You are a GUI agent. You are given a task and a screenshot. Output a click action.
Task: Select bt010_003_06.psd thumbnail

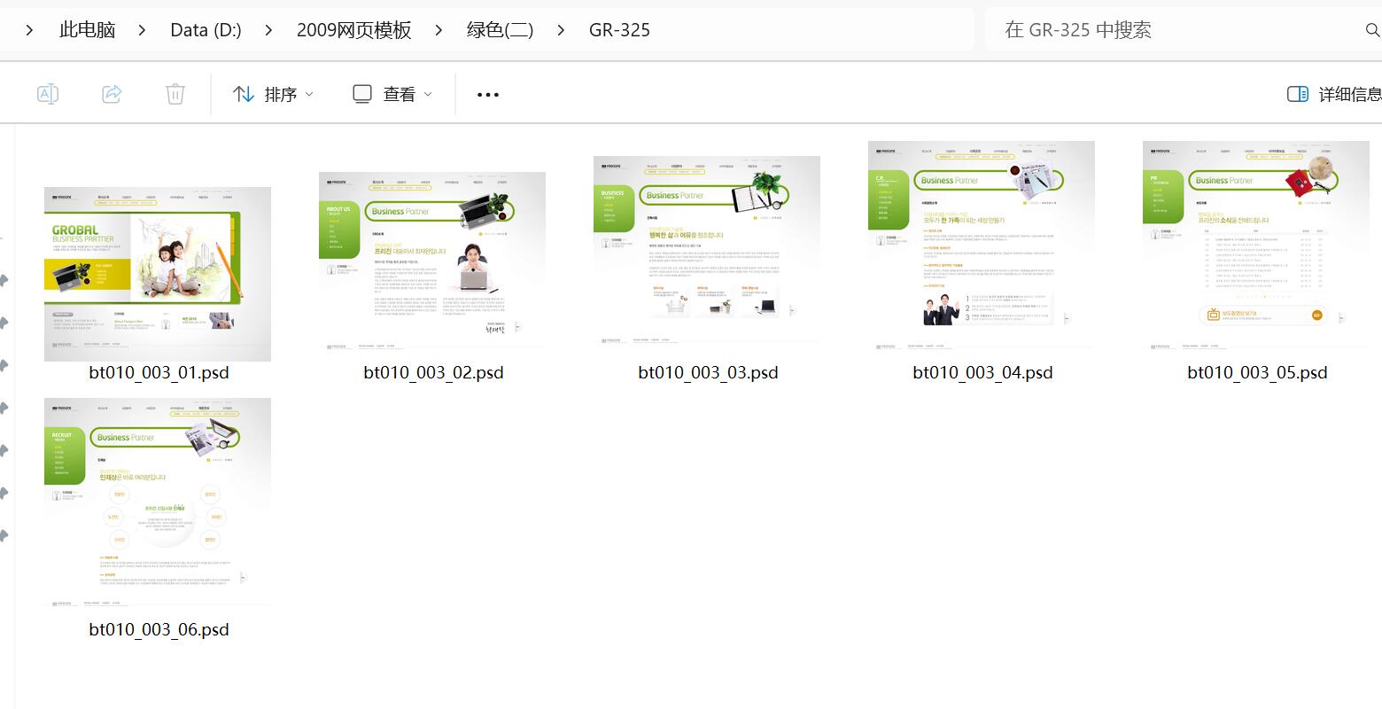158,501
